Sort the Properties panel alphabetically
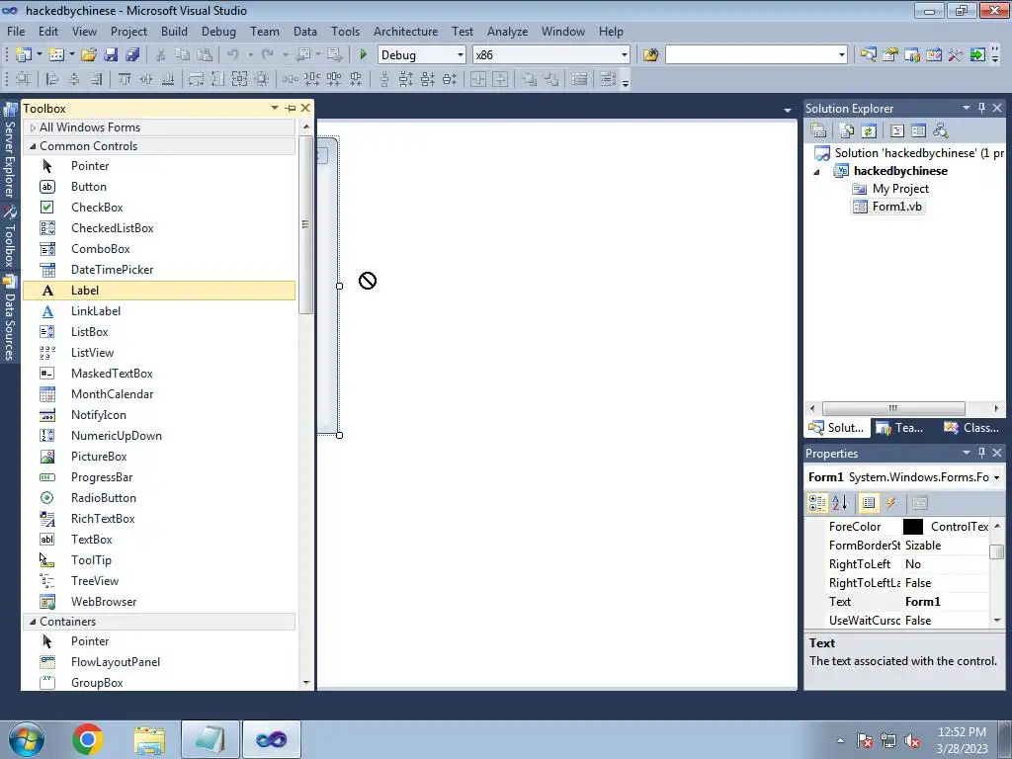The height and width of the screenshot is (759, 1012). (840, 503)
